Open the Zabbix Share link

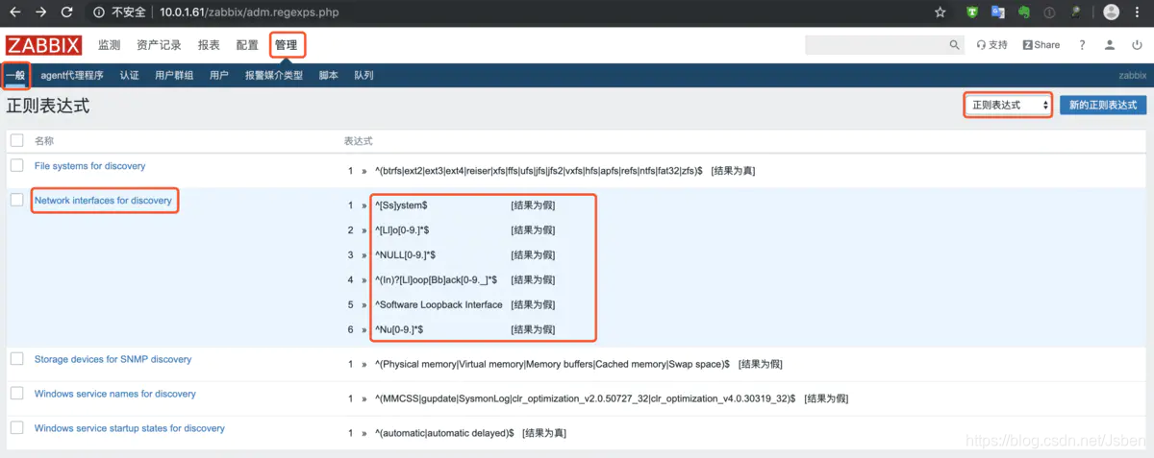1041,45
